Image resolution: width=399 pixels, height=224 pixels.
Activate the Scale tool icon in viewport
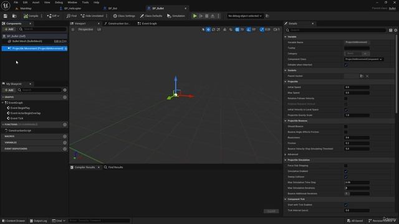(218, 30)
